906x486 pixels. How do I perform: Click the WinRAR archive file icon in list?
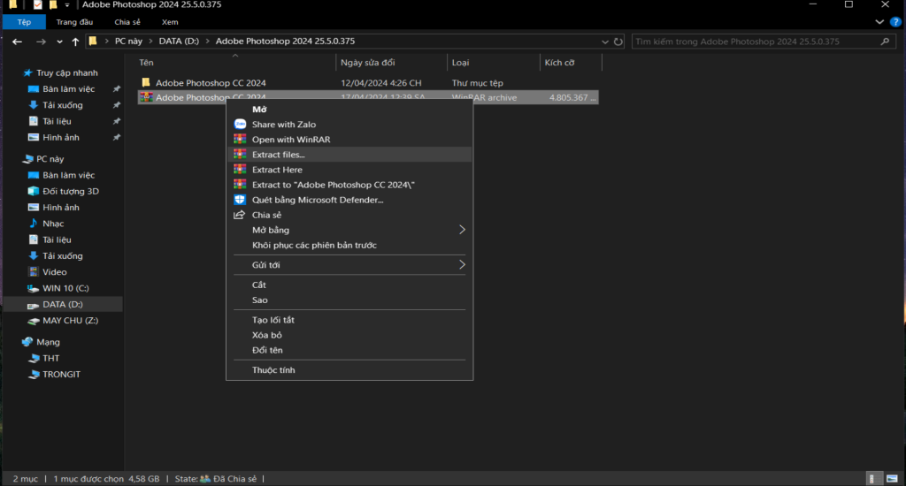146,97
